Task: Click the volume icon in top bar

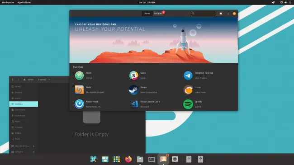Action: (286, 2)
